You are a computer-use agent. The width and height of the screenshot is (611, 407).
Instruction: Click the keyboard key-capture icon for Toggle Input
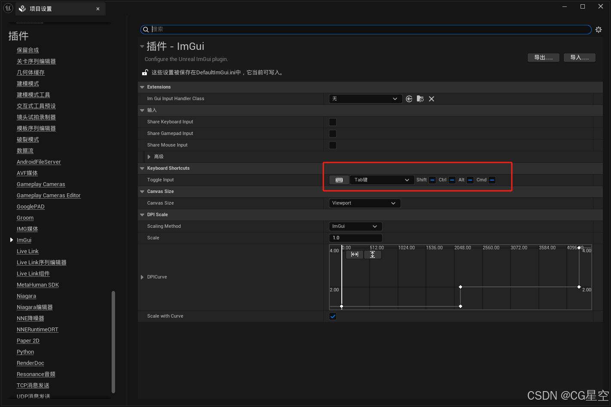pos(339,180)
